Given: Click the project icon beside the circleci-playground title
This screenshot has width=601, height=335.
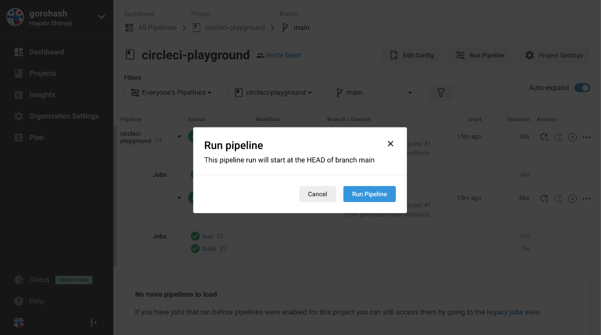Looking at the screenshot, I should coord(130,55).
